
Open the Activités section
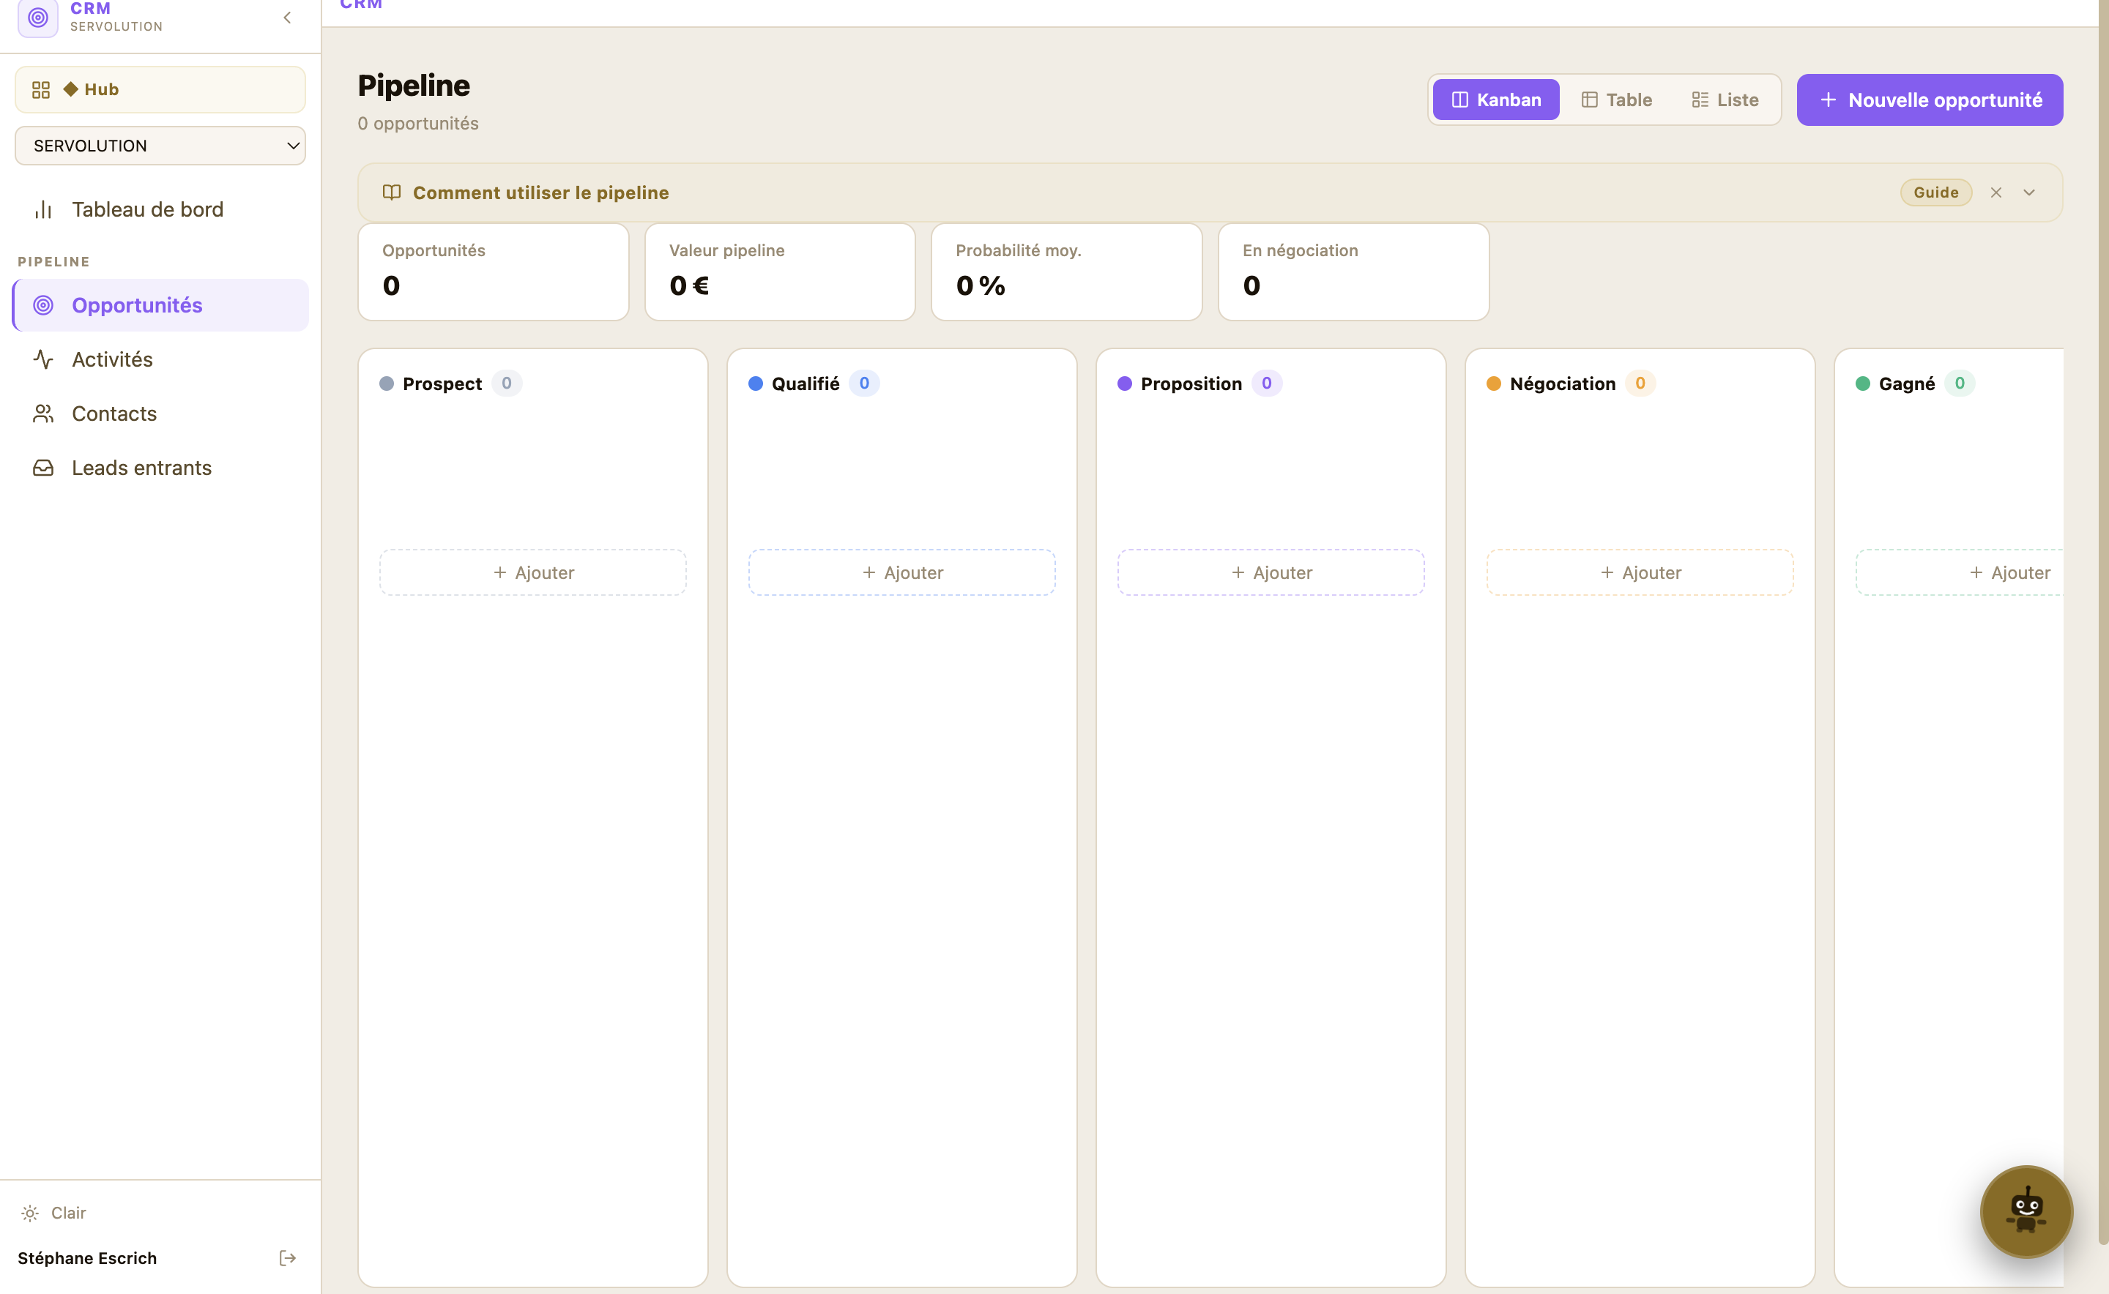[x=112, y=359]
